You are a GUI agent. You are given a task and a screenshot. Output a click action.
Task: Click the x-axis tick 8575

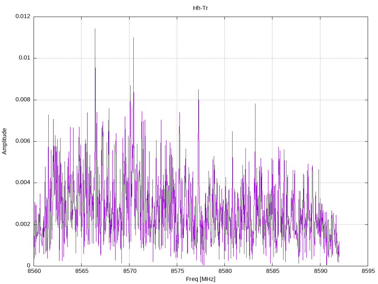click(x=177, y=271)
